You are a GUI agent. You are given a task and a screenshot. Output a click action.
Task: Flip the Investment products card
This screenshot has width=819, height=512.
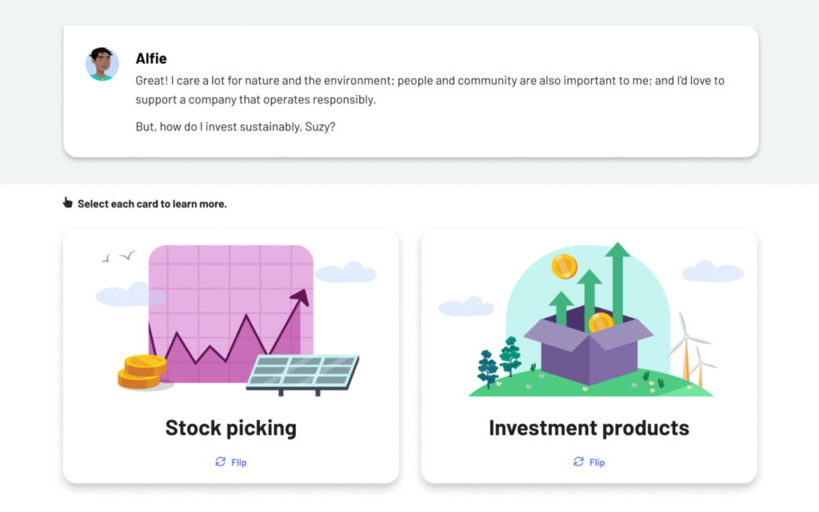point(589,462)
